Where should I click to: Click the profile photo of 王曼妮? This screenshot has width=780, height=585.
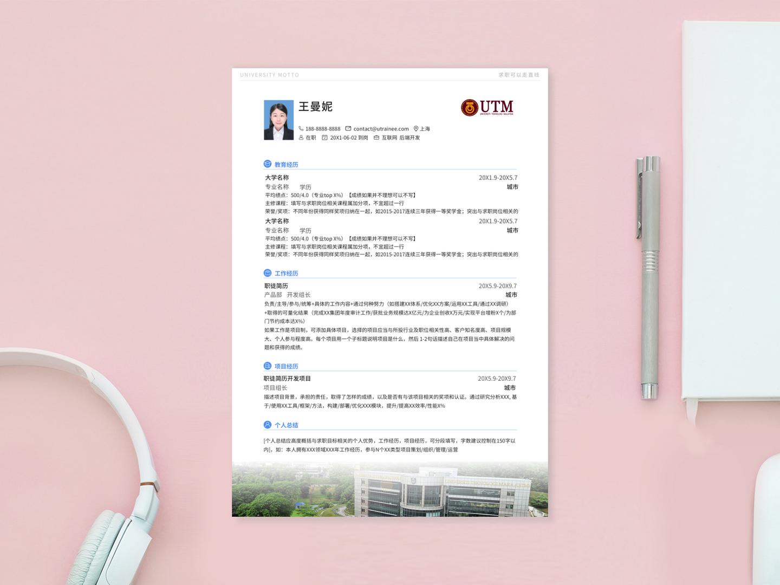pos(278,119)
